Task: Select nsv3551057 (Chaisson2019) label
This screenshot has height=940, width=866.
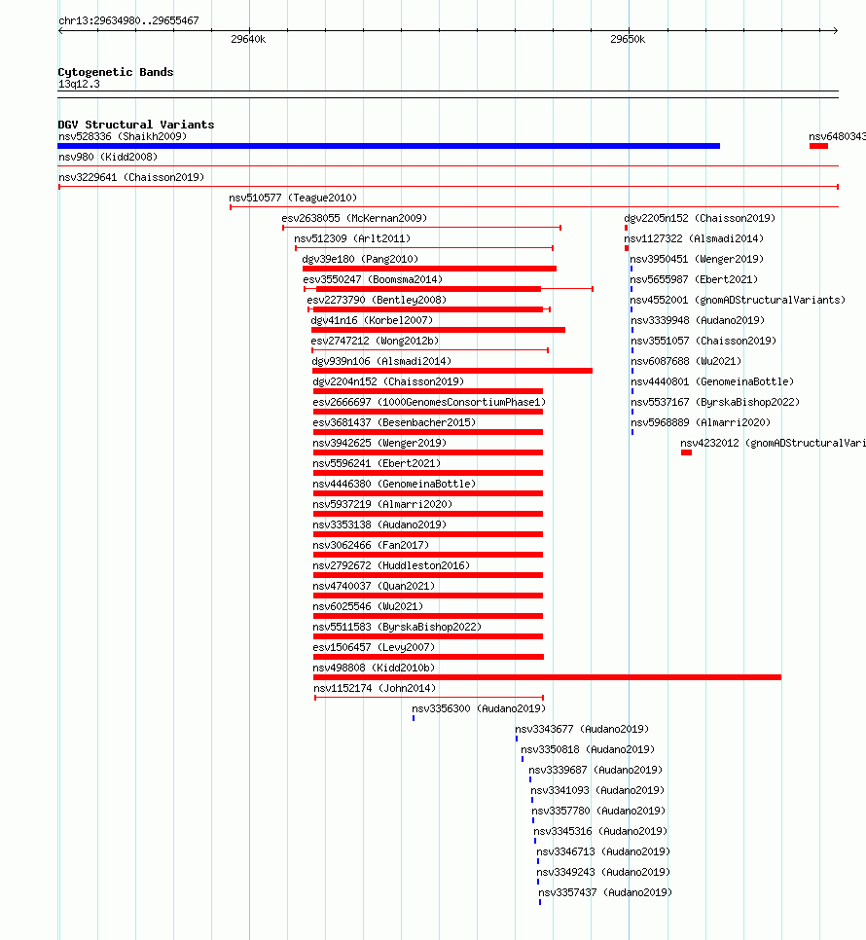Action: (704, 341)
